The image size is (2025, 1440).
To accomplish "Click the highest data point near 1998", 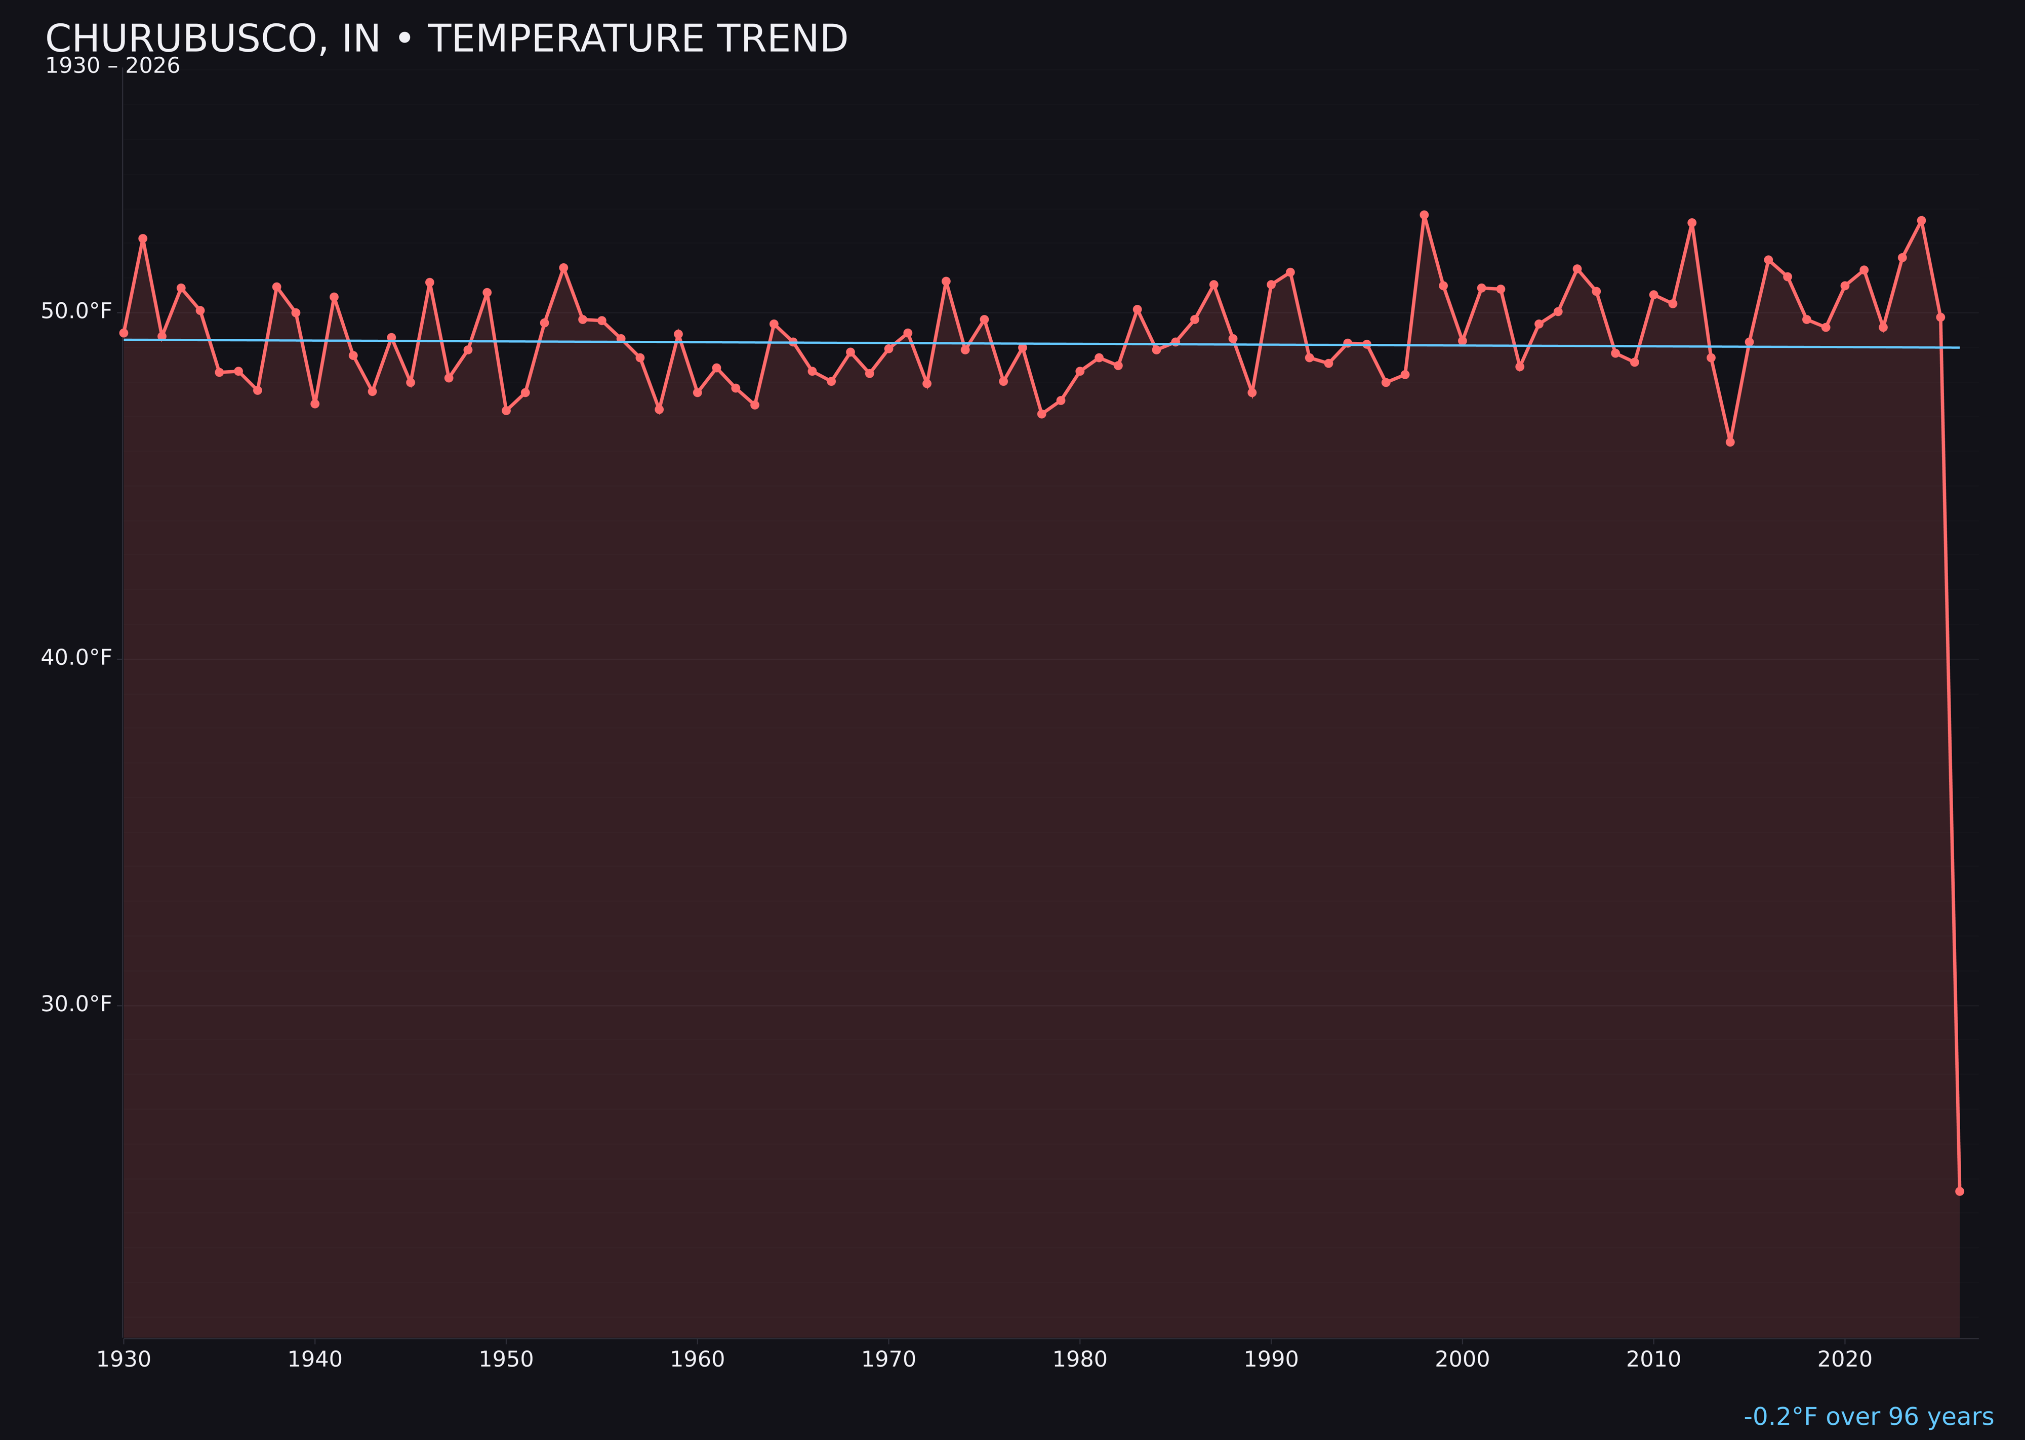I will click(1425, 215).
